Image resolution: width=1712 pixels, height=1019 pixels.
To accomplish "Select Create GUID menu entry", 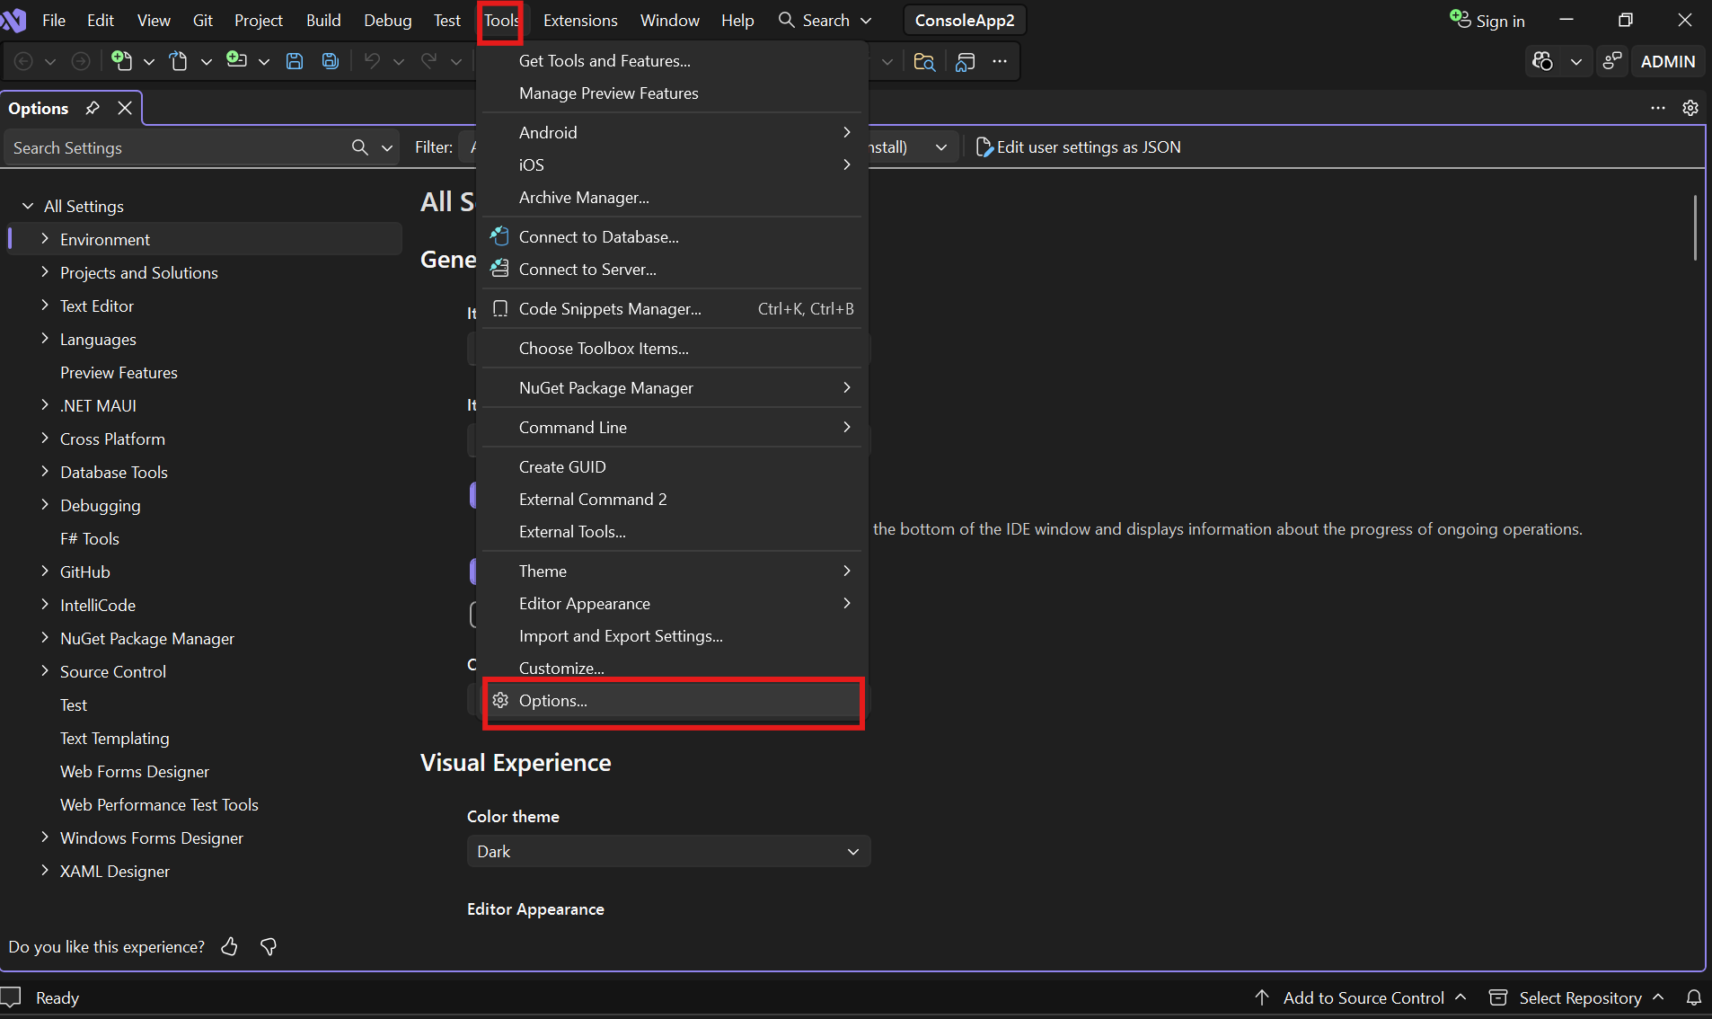I will pos(672,467).
